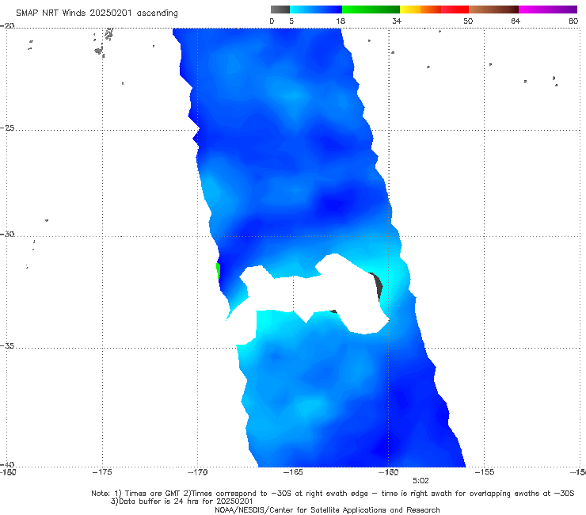This screenshot has width=586, height=515.
Task: Click the longitude label '-165'
Action: 293,472
